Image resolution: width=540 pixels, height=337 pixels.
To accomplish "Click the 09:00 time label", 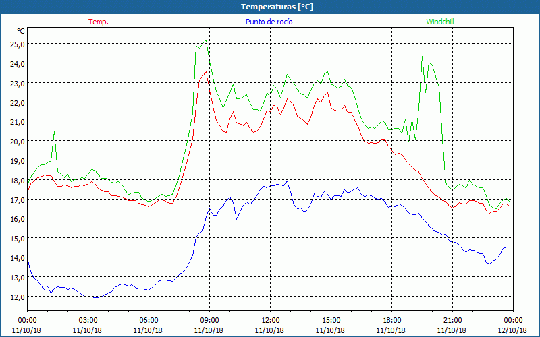I will [209, 320].
